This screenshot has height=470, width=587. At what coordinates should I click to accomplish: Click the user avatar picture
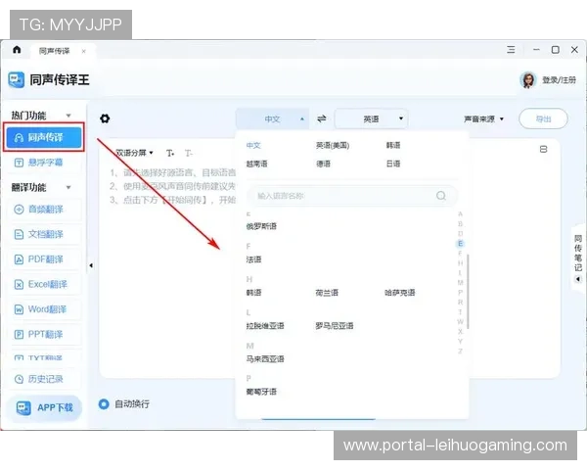[x=528, y=80]
